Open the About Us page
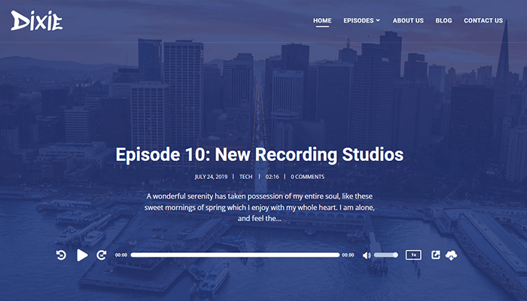 click(x=408, y=20)
